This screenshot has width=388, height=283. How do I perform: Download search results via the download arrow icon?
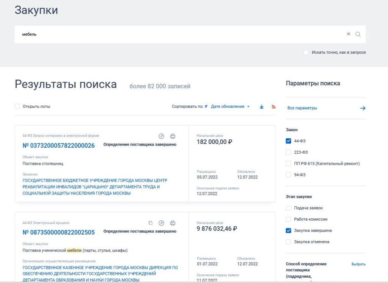pyautogui.click(x=261, y=107)
